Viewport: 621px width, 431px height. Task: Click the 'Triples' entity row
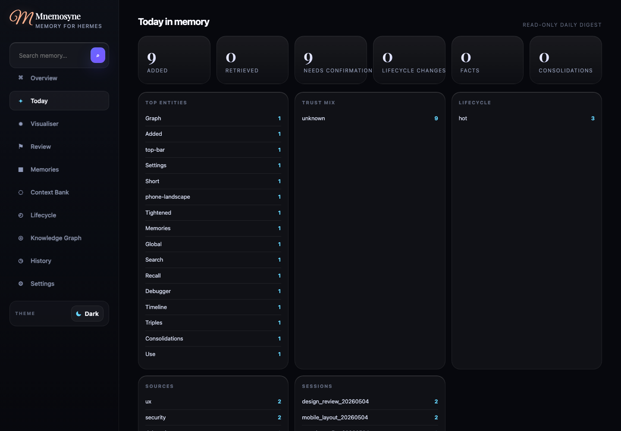point(213,323)
